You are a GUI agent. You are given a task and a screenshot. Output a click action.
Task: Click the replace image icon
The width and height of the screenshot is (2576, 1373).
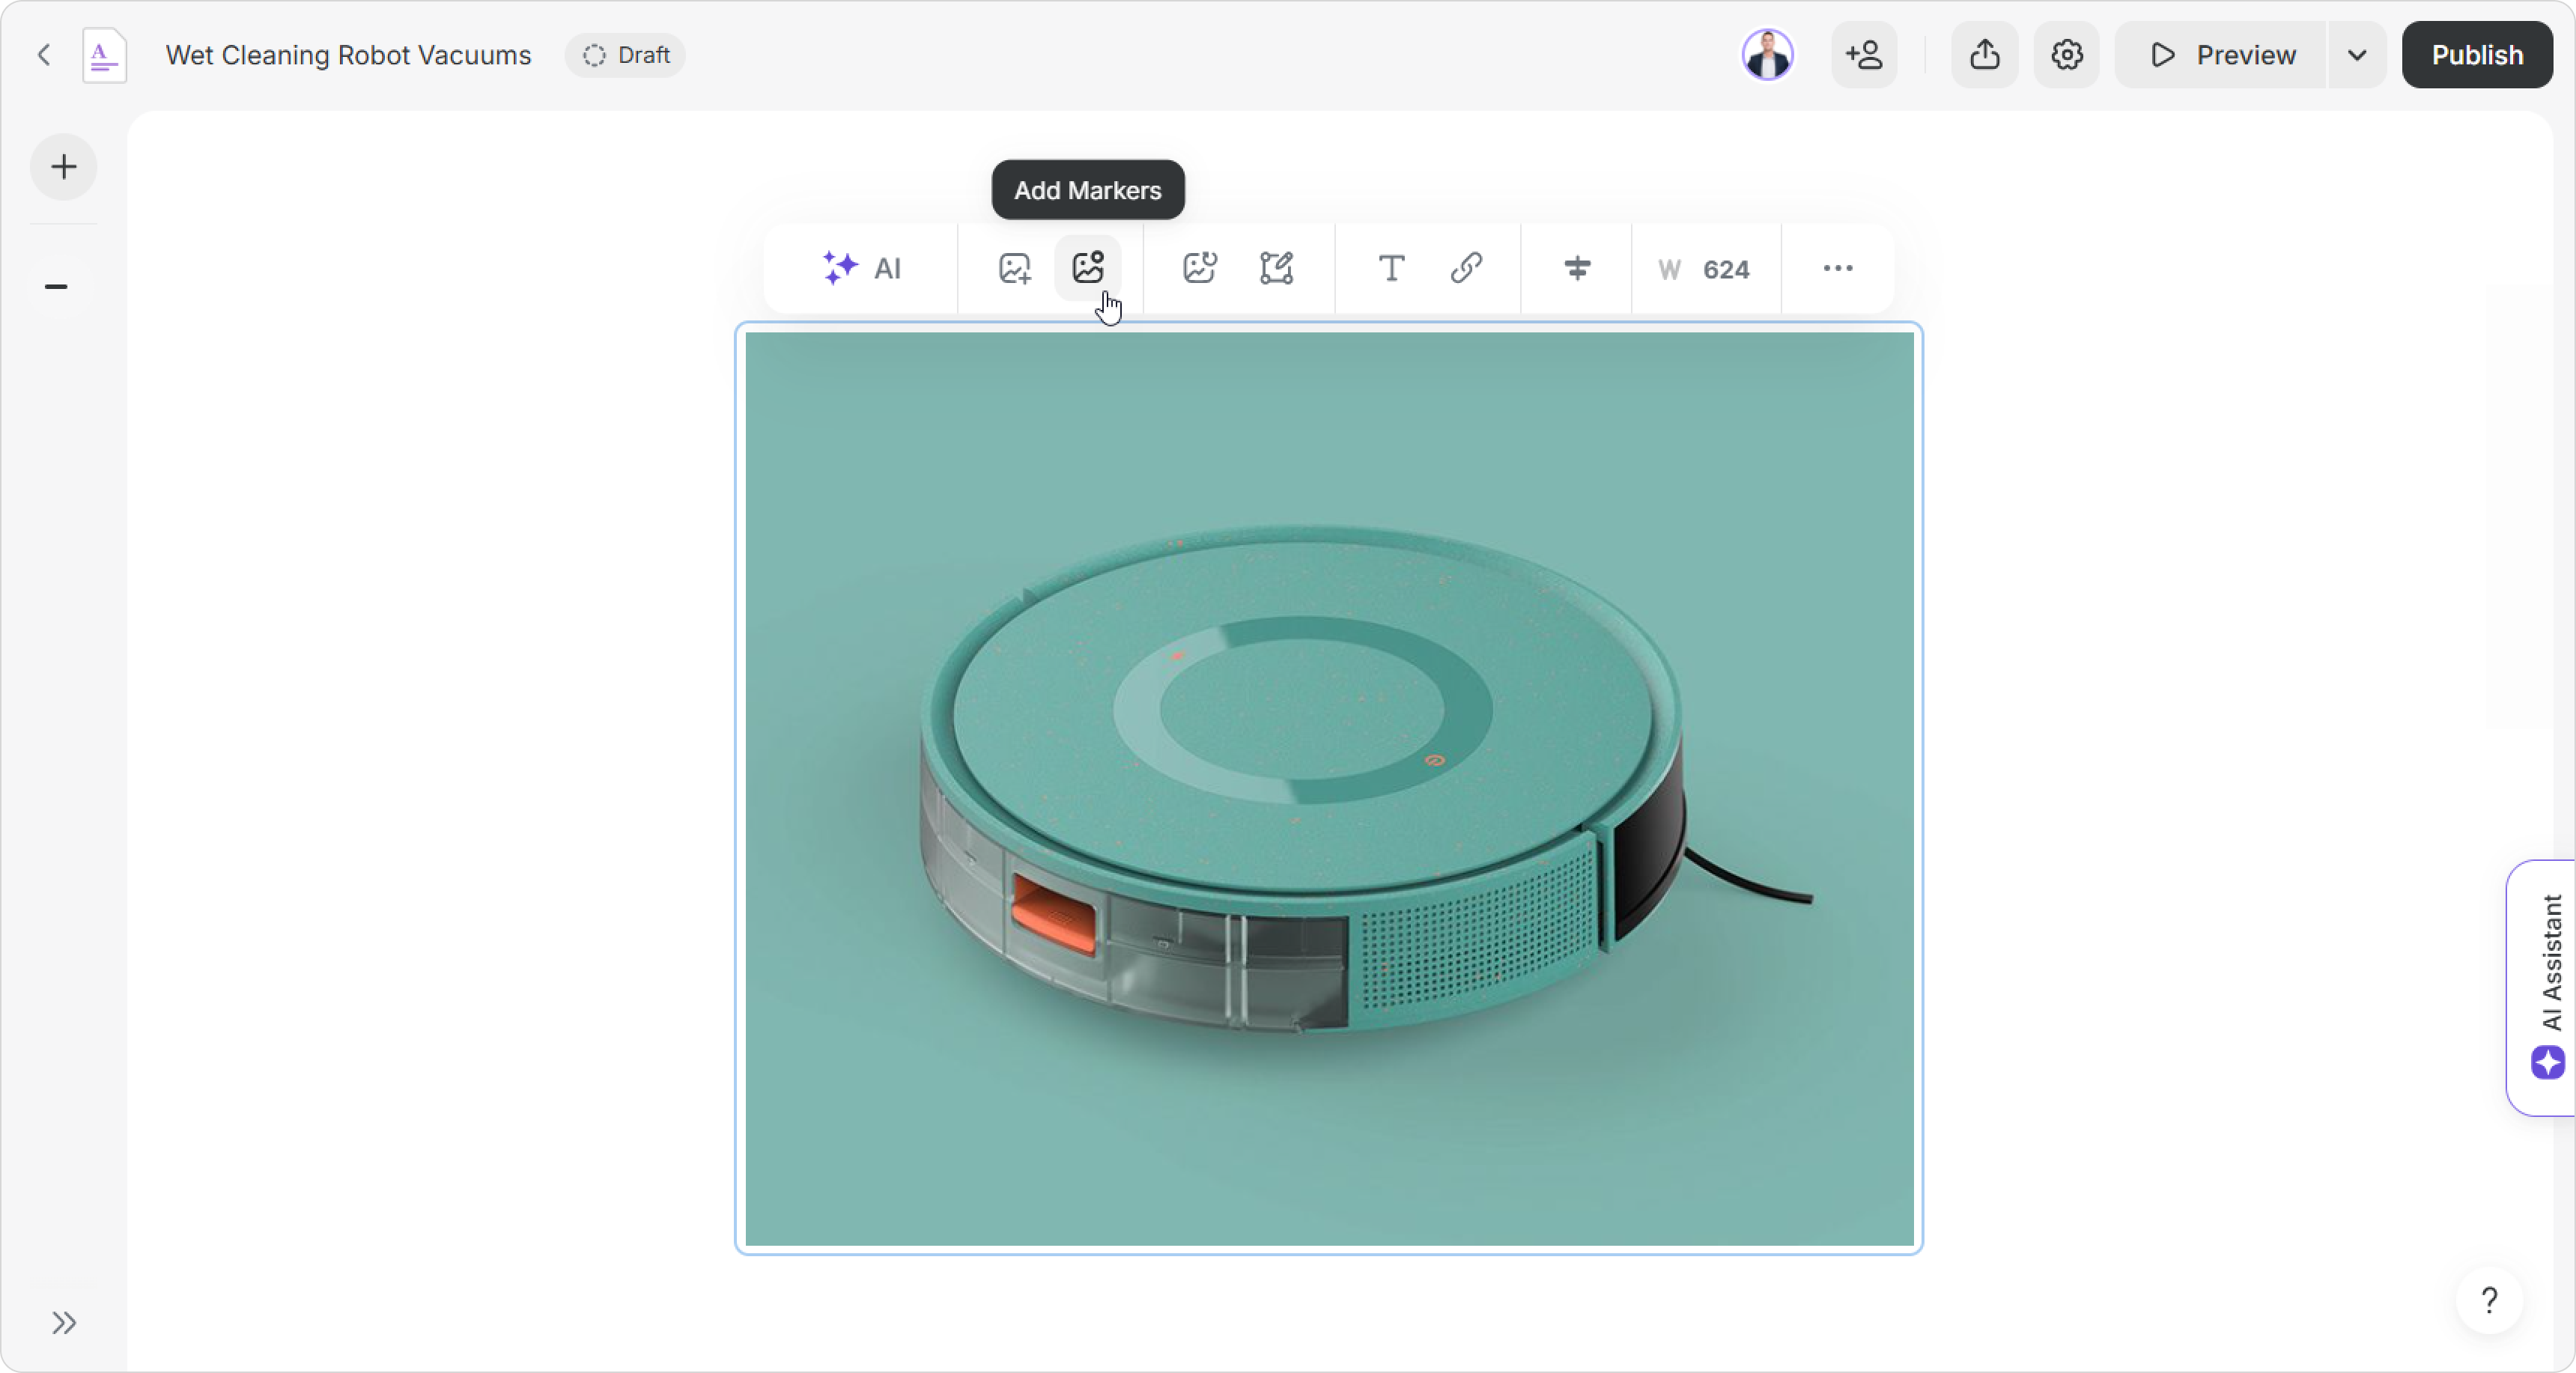coord(1014,268)
